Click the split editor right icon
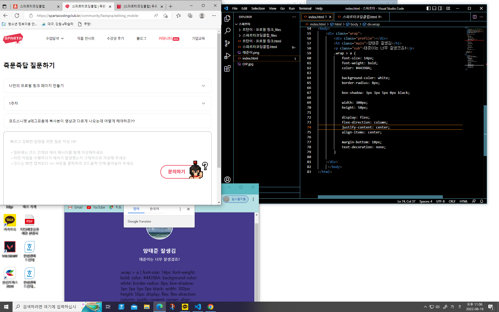 pyautogui.click(x=475, y=17)
